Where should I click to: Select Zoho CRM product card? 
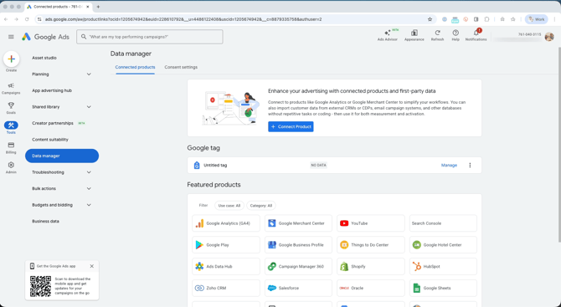point(226,288)
